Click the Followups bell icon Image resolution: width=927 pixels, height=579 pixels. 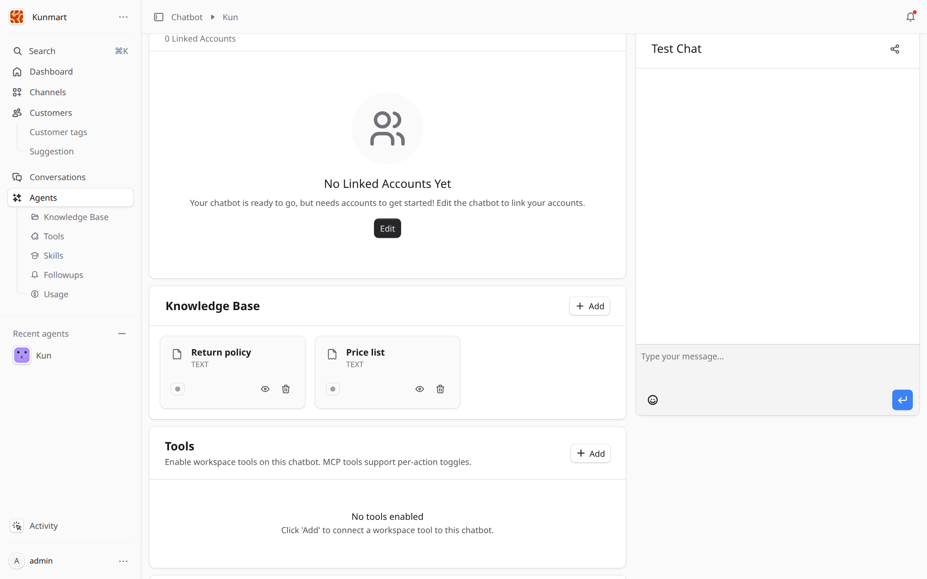35,275
